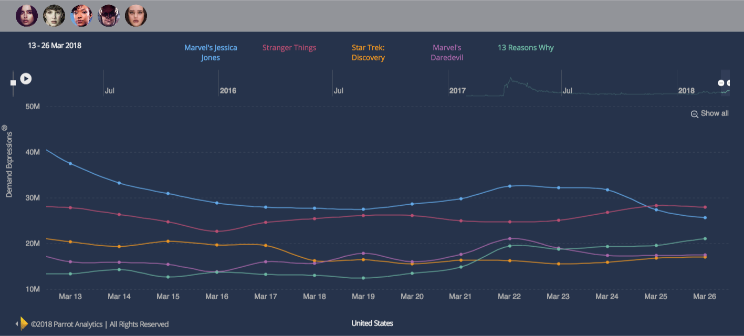744x336 pixels.
Task: Click the Stranger Things Eleven avatar
Action: pyautogui.click(x=54, y=16)
